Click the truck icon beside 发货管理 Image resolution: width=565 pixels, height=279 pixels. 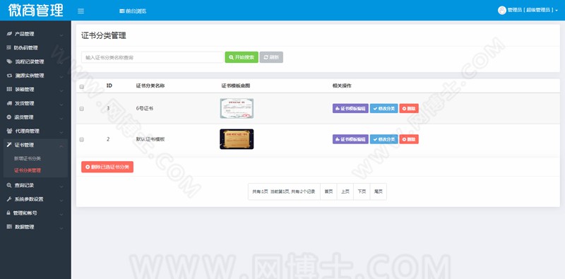(x=9, y=103)
